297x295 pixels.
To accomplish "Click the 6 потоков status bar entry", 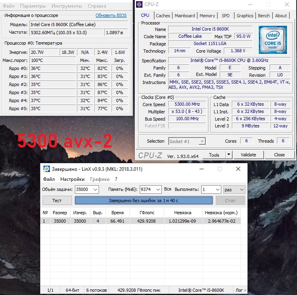I will click(x=97, y=290).
